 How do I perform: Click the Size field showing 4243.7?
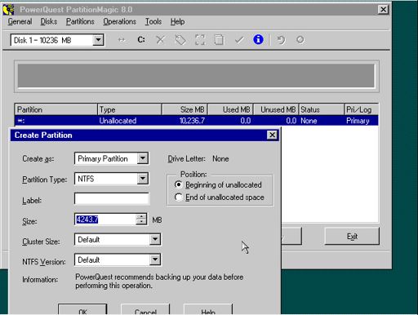[105, 220]
